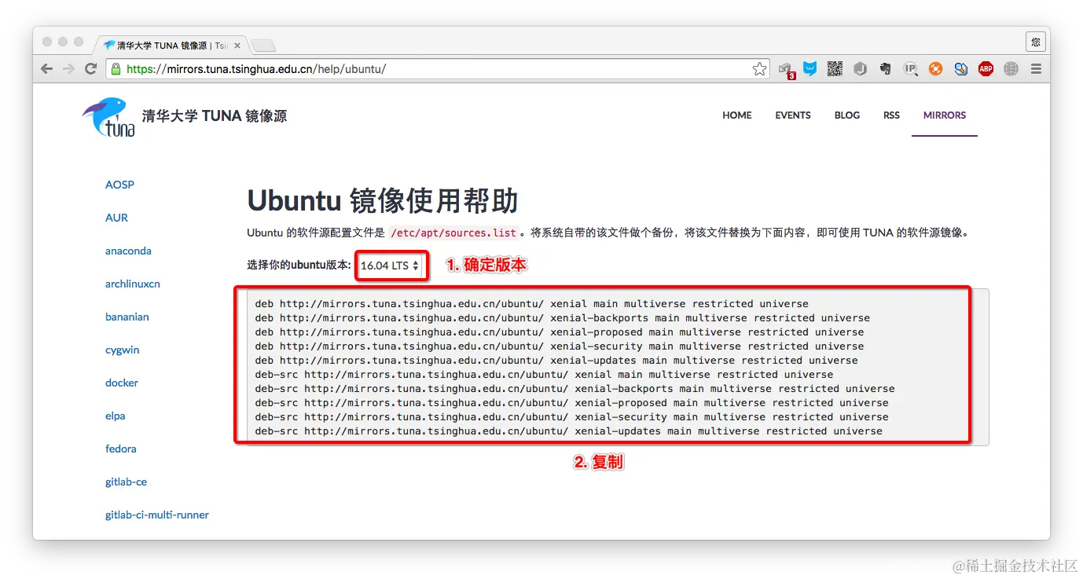The height and width of the screenshot is (579, 1083).
Task: Click the grey globe extension icon
Action: point(1011,69)
